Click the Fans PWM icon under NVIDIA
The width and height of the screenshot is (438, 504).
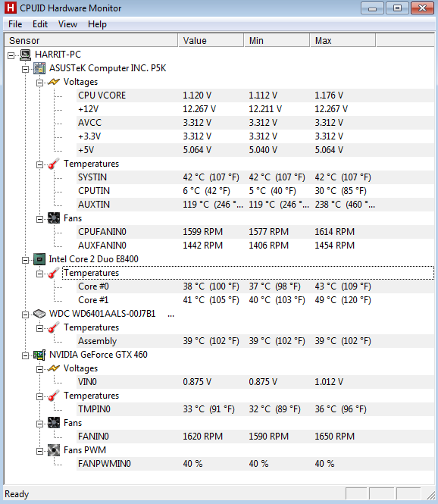(54, 450)
